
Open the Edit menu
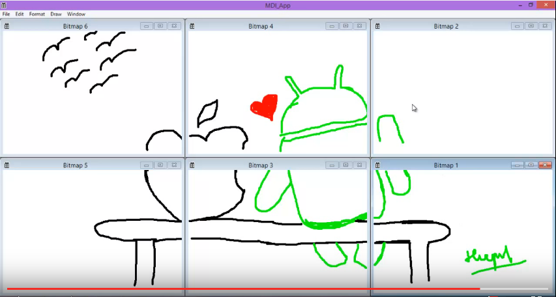tap(20, 14)
